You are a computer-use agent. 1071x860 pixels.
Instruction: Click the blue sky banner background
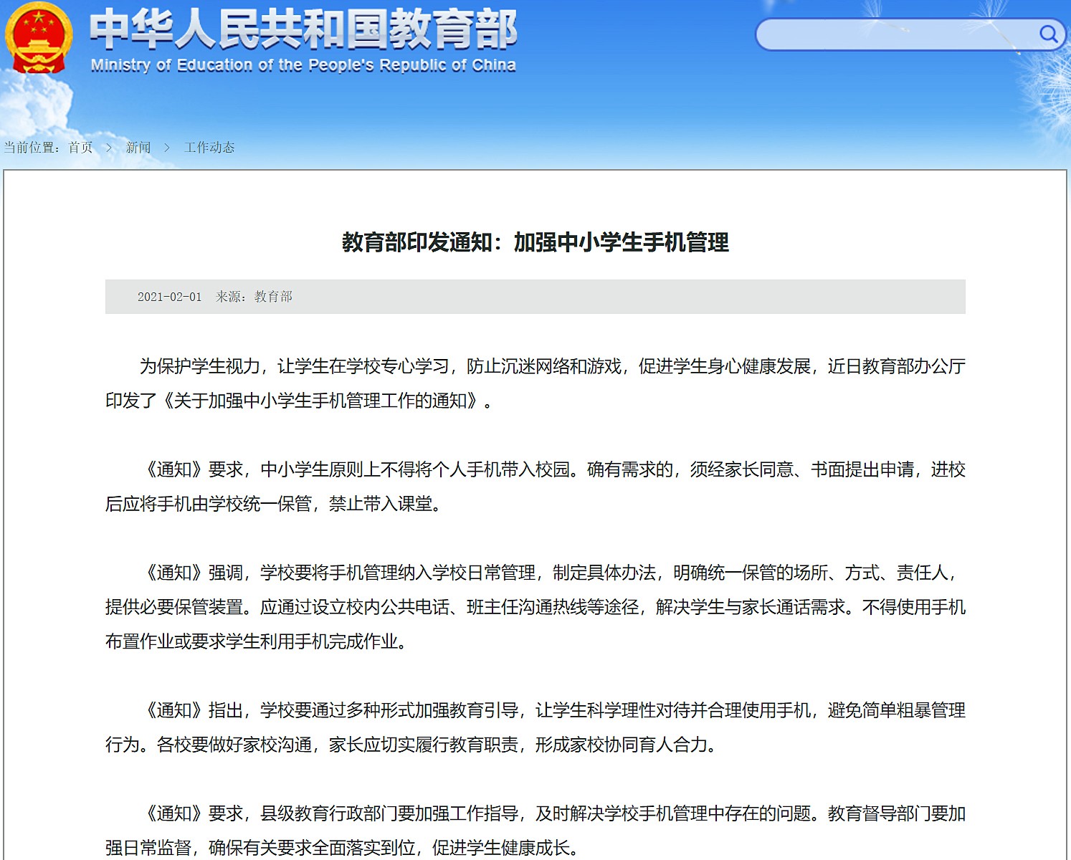(x=645, y=100)
